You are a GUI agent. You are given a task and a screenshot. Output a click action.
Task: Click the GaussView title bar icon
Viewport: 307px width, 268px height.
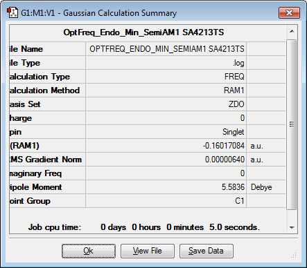(12, 12)
